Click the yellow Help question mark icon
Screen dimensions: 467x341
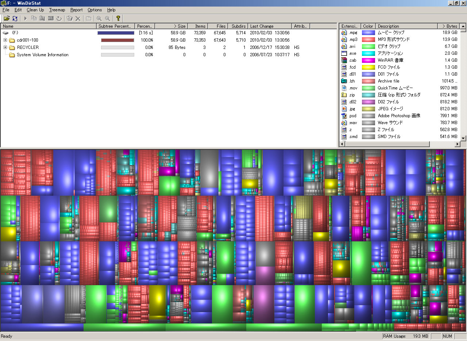point(118,18)
